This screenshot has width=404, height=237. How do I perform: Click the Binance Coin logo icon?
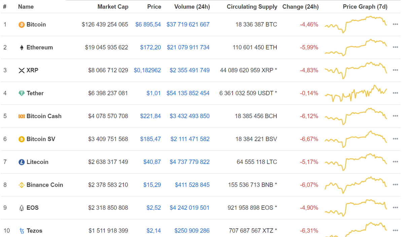[22, 185]
